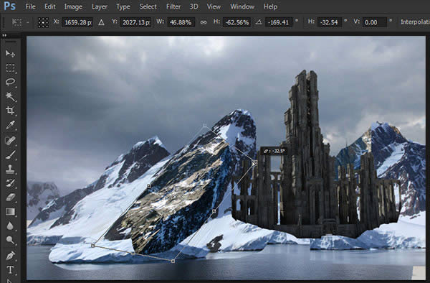Select the Brush tool

point(10,154)
